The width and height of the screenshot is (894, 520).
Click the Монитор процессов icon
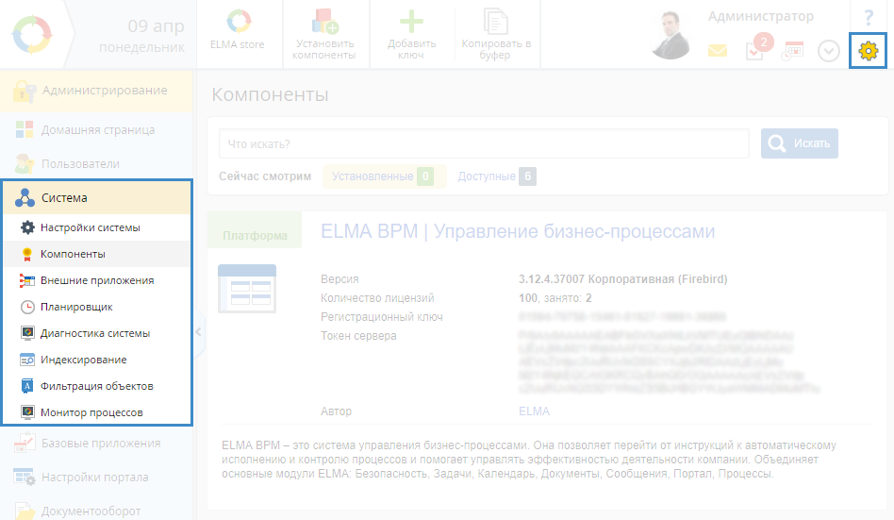click(x=27, y=412)
